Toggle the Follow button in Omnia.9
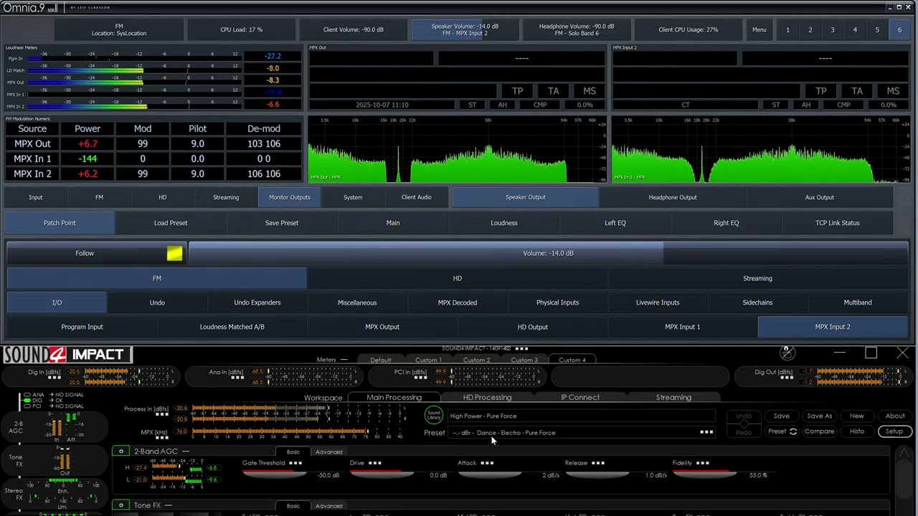The width and height of the screenshot is (918, 516). coord(96,253)
